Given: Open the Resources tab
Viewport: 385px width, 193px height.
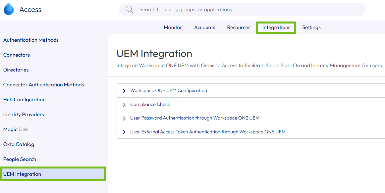Looking at the screenshot, I should click(239, 27).
